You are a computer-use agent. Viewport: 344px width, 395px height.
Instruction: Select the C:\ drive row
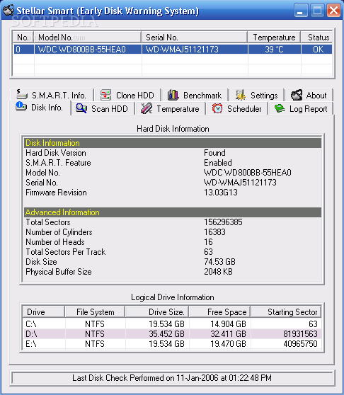click(172, 324)
